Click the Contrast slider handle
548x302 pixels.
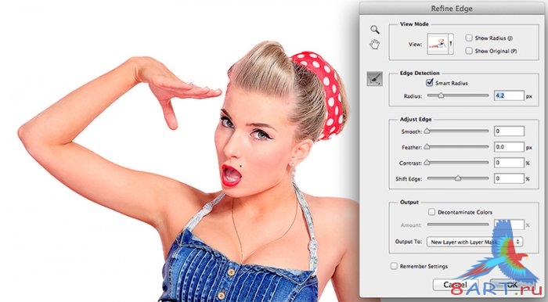tap(427, 163)
